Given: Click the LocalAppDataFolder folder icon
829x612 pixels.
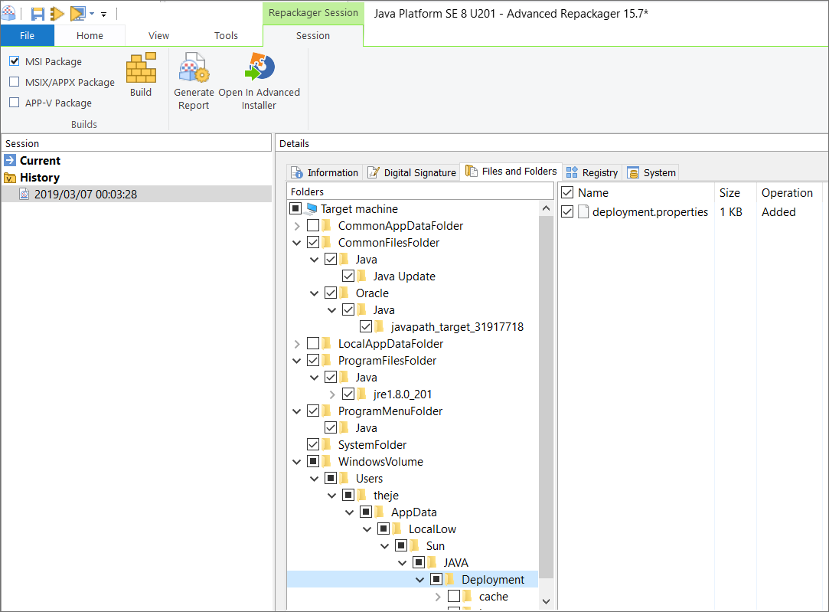Looking at the screenshot, I should point(328,344).
